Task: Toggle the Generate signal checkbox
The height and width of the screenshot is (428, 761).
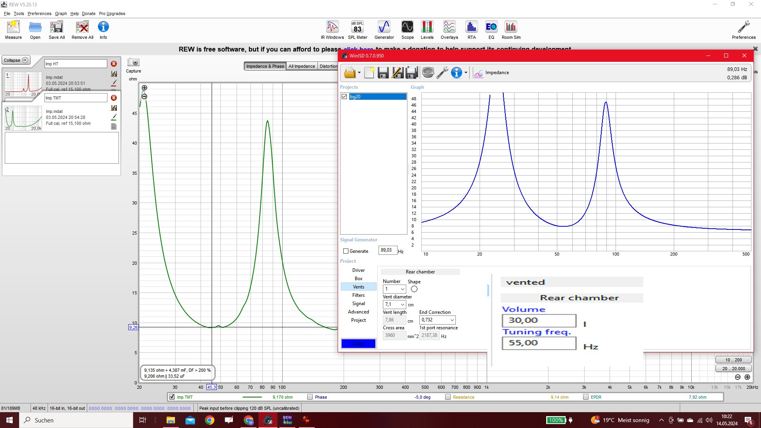Action: pyautogui.click(x=346, y=251)
